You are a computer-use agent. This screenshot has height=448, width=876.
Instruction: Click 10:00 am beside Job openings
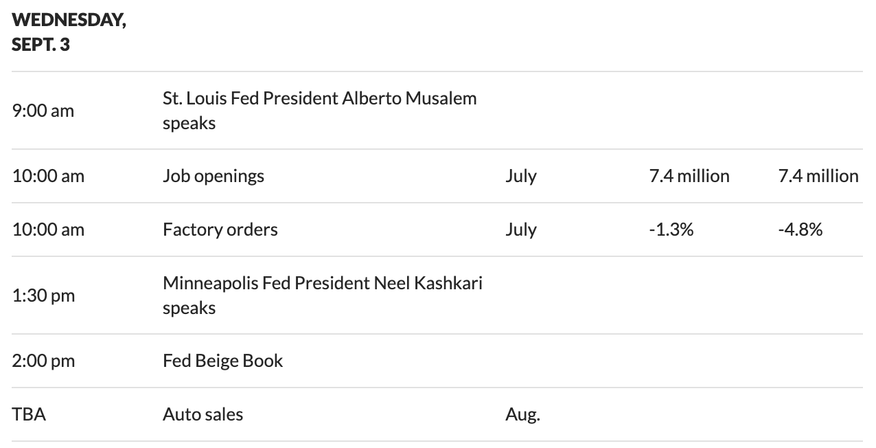pos(48,176)
